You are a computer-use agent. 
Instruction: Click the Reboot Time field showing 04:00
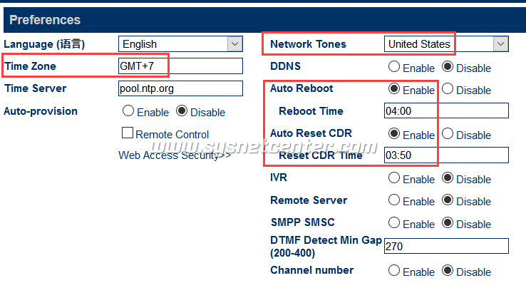(446, 110)
